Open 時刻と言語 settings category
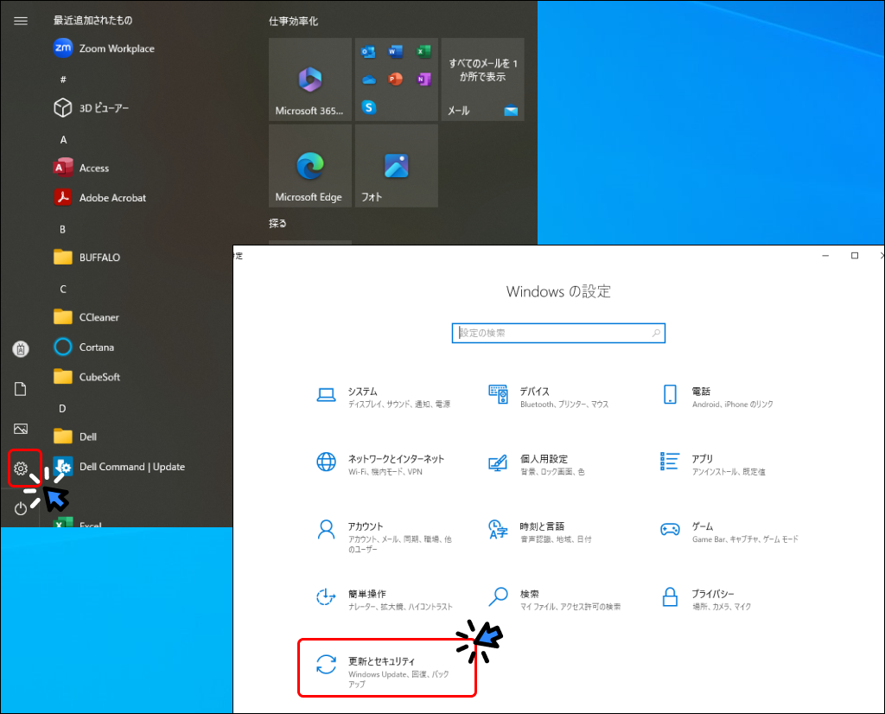885x714 pixels. 540,532
